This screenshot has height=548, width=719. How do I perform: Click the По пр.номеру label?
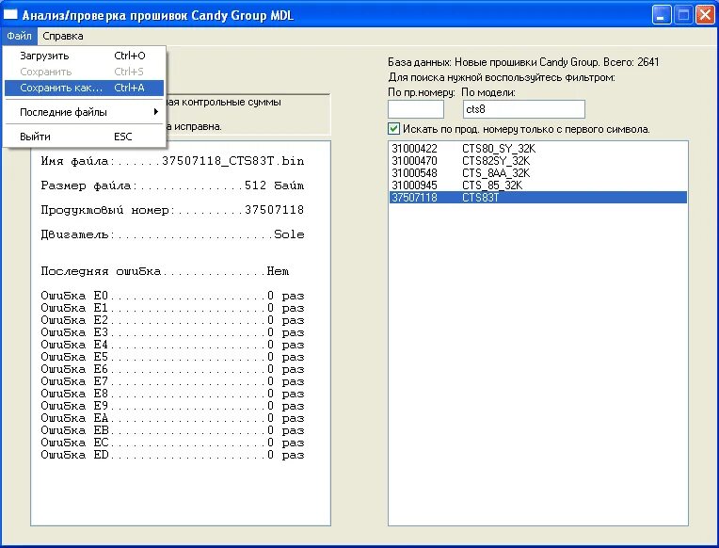click(x=421, y=92)
